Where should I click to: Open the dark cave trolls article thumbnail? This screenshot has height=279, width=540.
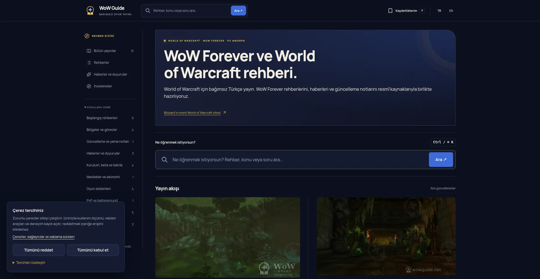(386, 236)
